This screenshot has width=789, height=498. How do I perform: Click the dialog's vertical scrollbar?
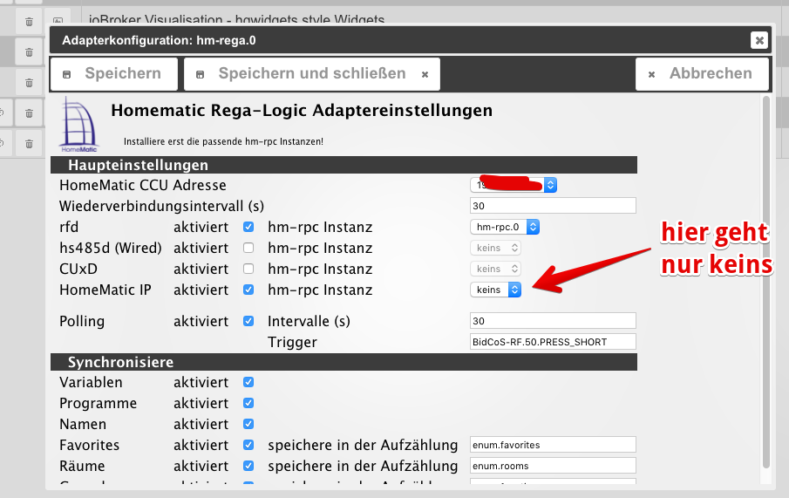766,282
